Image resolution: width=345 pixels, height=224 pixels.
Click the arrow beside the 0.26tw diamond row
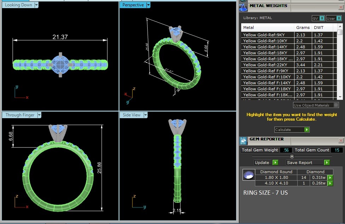click(330, 183)
